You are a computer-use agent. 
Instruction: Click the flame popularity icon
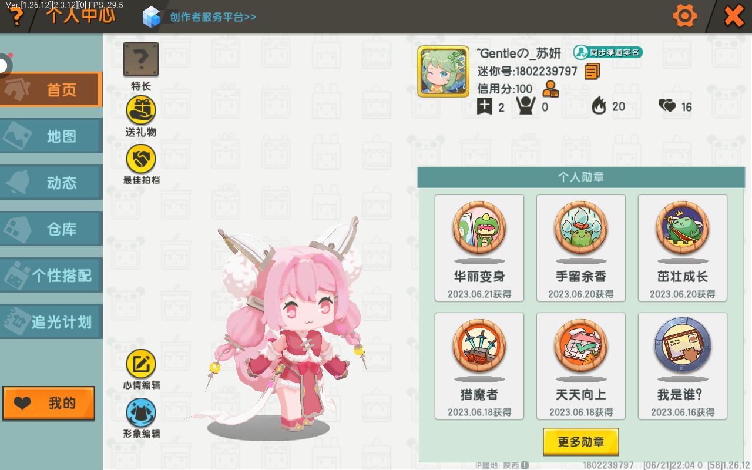click(599, 106)
